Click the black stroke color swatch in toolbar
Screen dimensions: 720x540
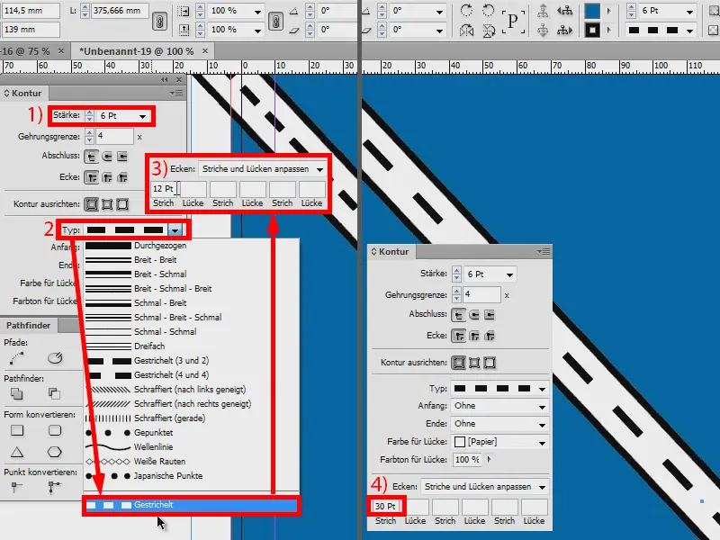592,31
